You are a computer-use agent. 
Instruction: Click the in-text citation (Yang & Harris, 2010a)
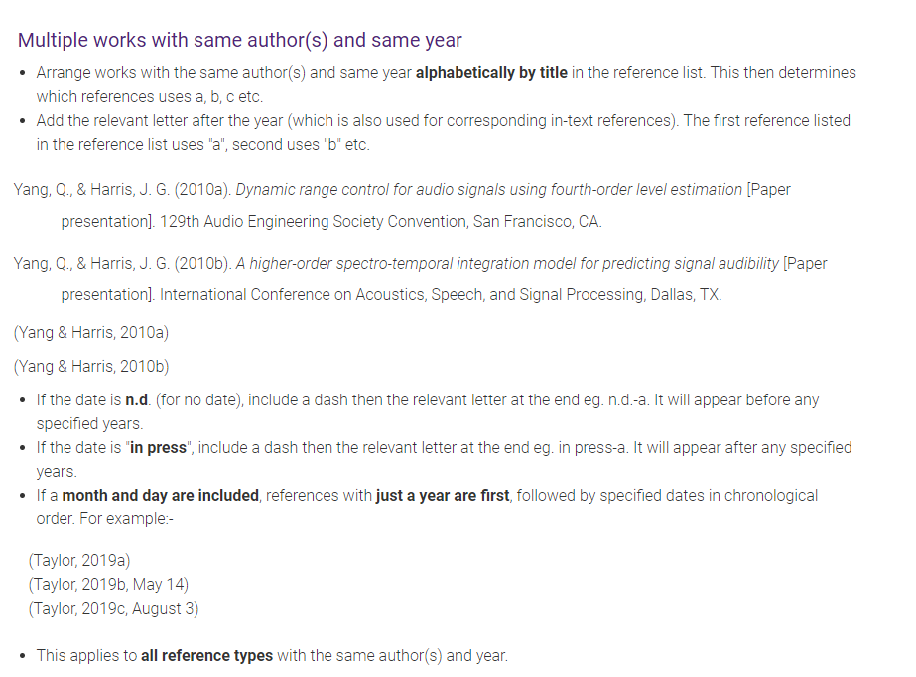coord(91,333)
